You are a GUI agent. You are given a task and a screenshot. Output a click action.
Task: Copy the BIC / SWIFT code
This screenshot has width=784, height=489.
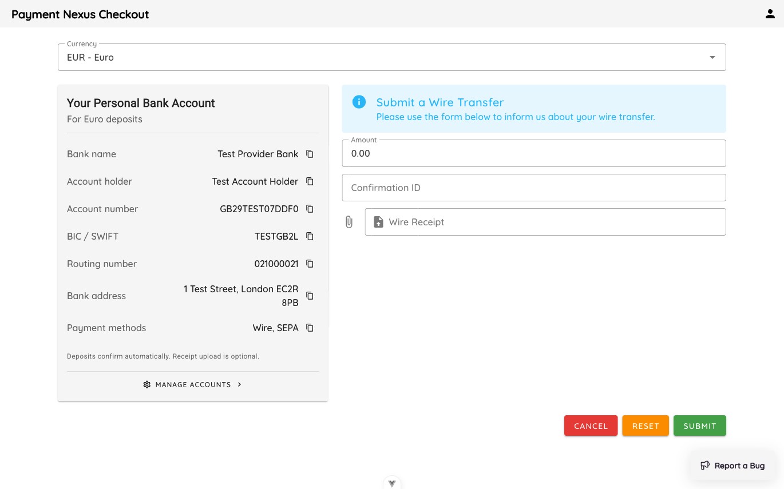310,236
